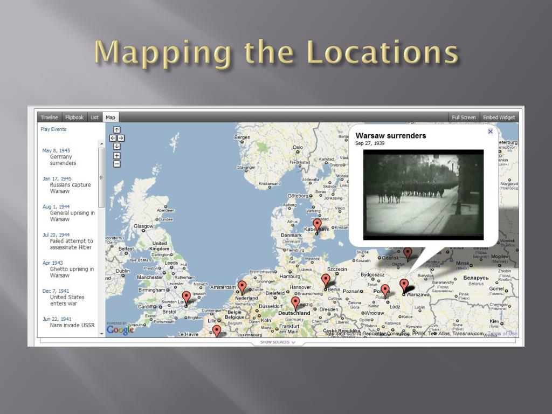Select the red map pin east of Gdańsk
This screenshot has height=414, width=552.
pos(408,254)
